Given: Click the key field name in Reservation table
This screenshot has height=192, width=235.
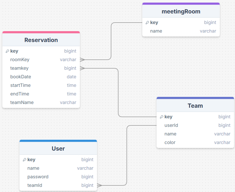Looking at the screenshot, I should [14, 51].
